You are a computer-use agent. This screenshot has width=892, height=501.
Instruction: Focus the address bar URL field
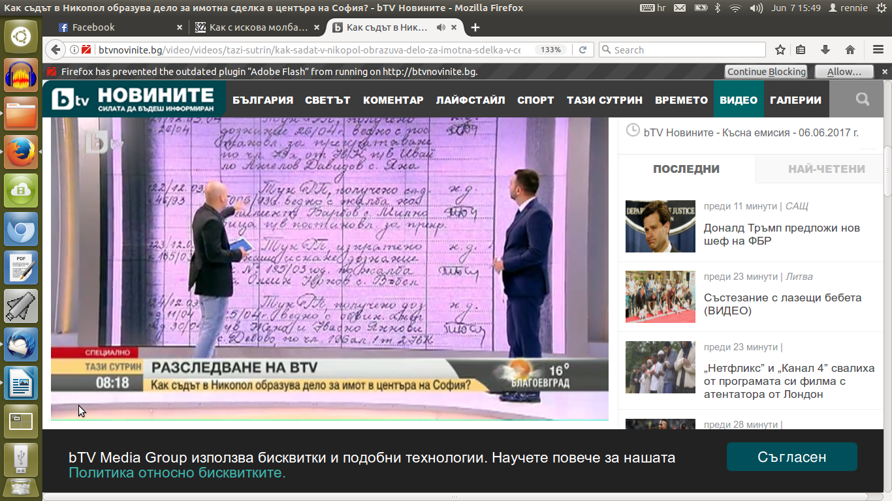pyautogui.click(x=310, y=50)
